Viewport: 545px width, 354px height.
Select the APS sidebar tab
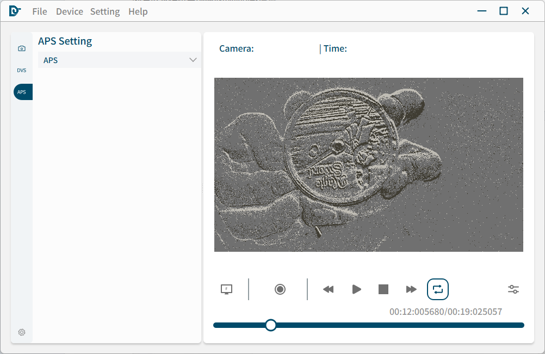[x=22, y=92]
